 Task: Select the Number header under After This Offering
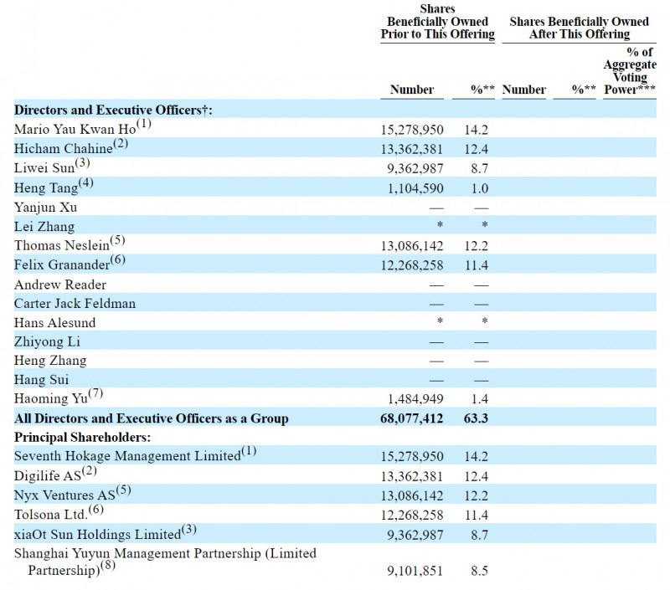(524, 90)
